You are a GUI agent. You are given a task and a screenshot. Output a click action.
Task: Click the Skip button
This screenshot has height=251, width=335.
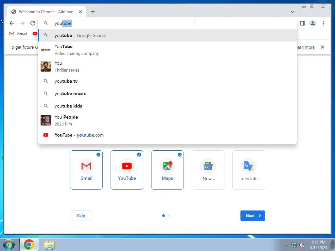pyautogui.click(x=81, y=216)
